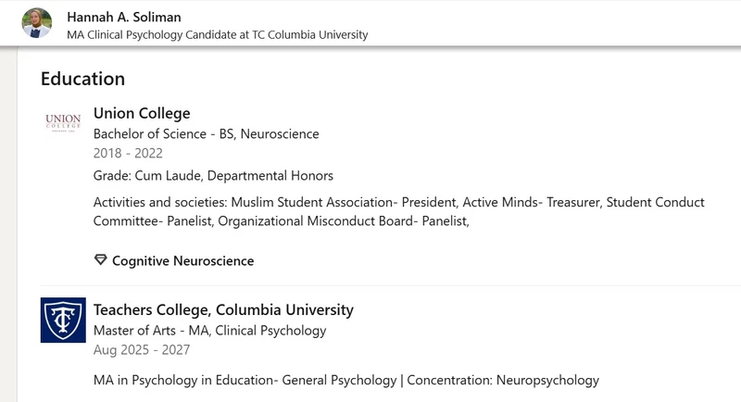Select the Bachelor of Science Neuroscience line
Image resolution: width=741 pixels, height=402 pixels.
click(206, 133)
